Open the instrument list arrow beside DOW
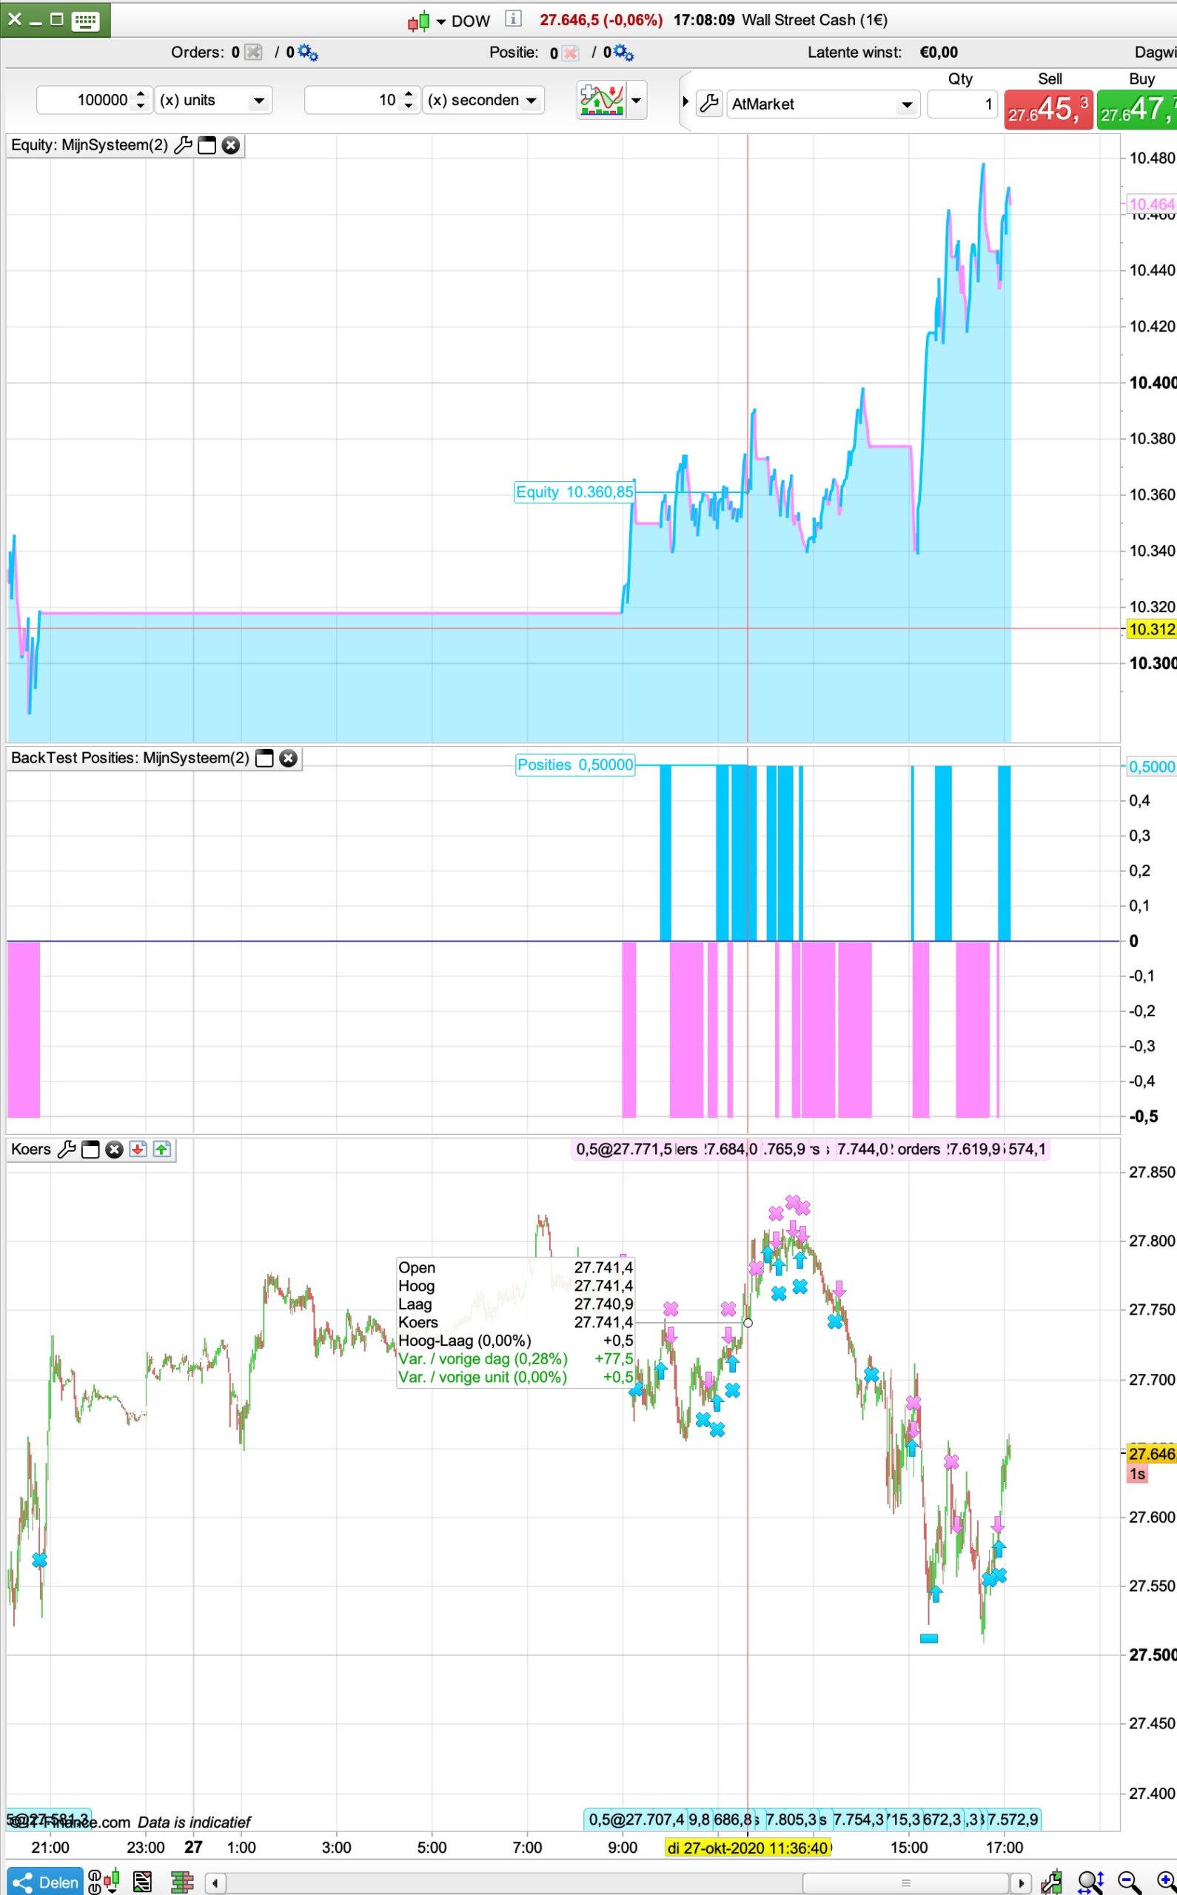The height and width of the screenshot is (1895, 1177). tap(441, 21)
